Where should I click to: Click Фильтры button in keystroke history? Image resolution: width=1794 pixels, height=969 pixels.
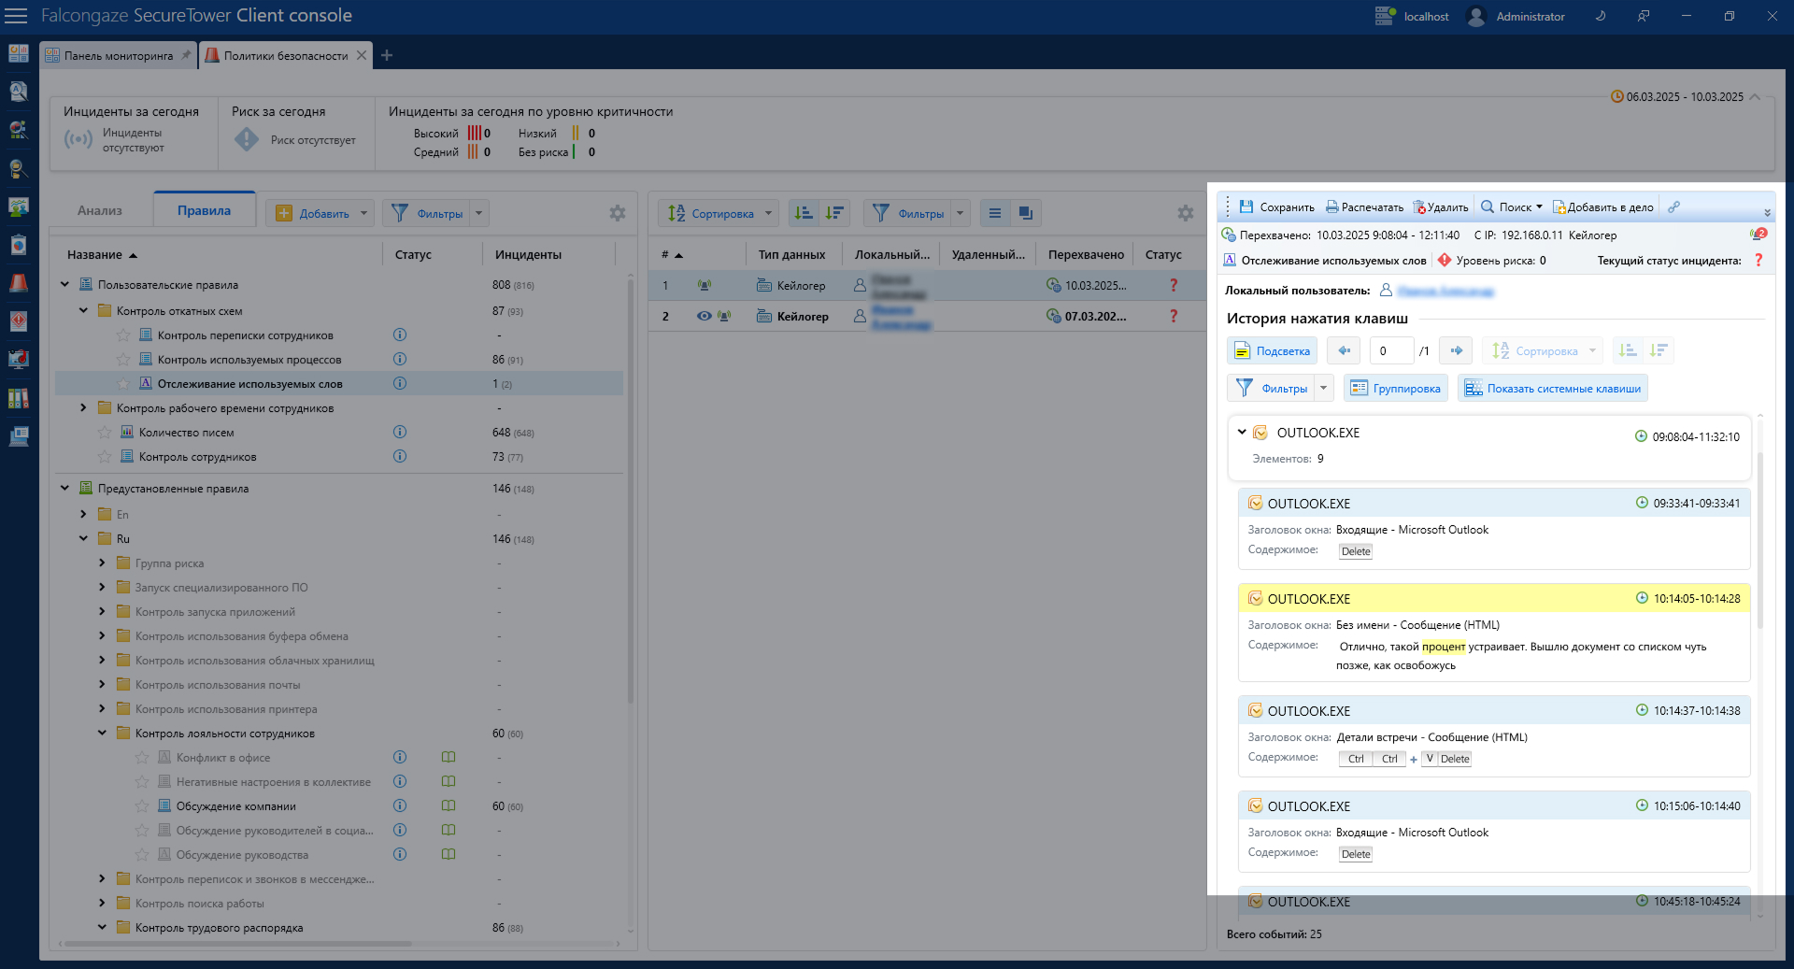point(1273,389)
